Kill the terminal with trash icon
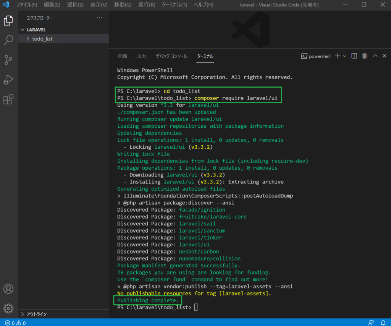 coord(365,56)
